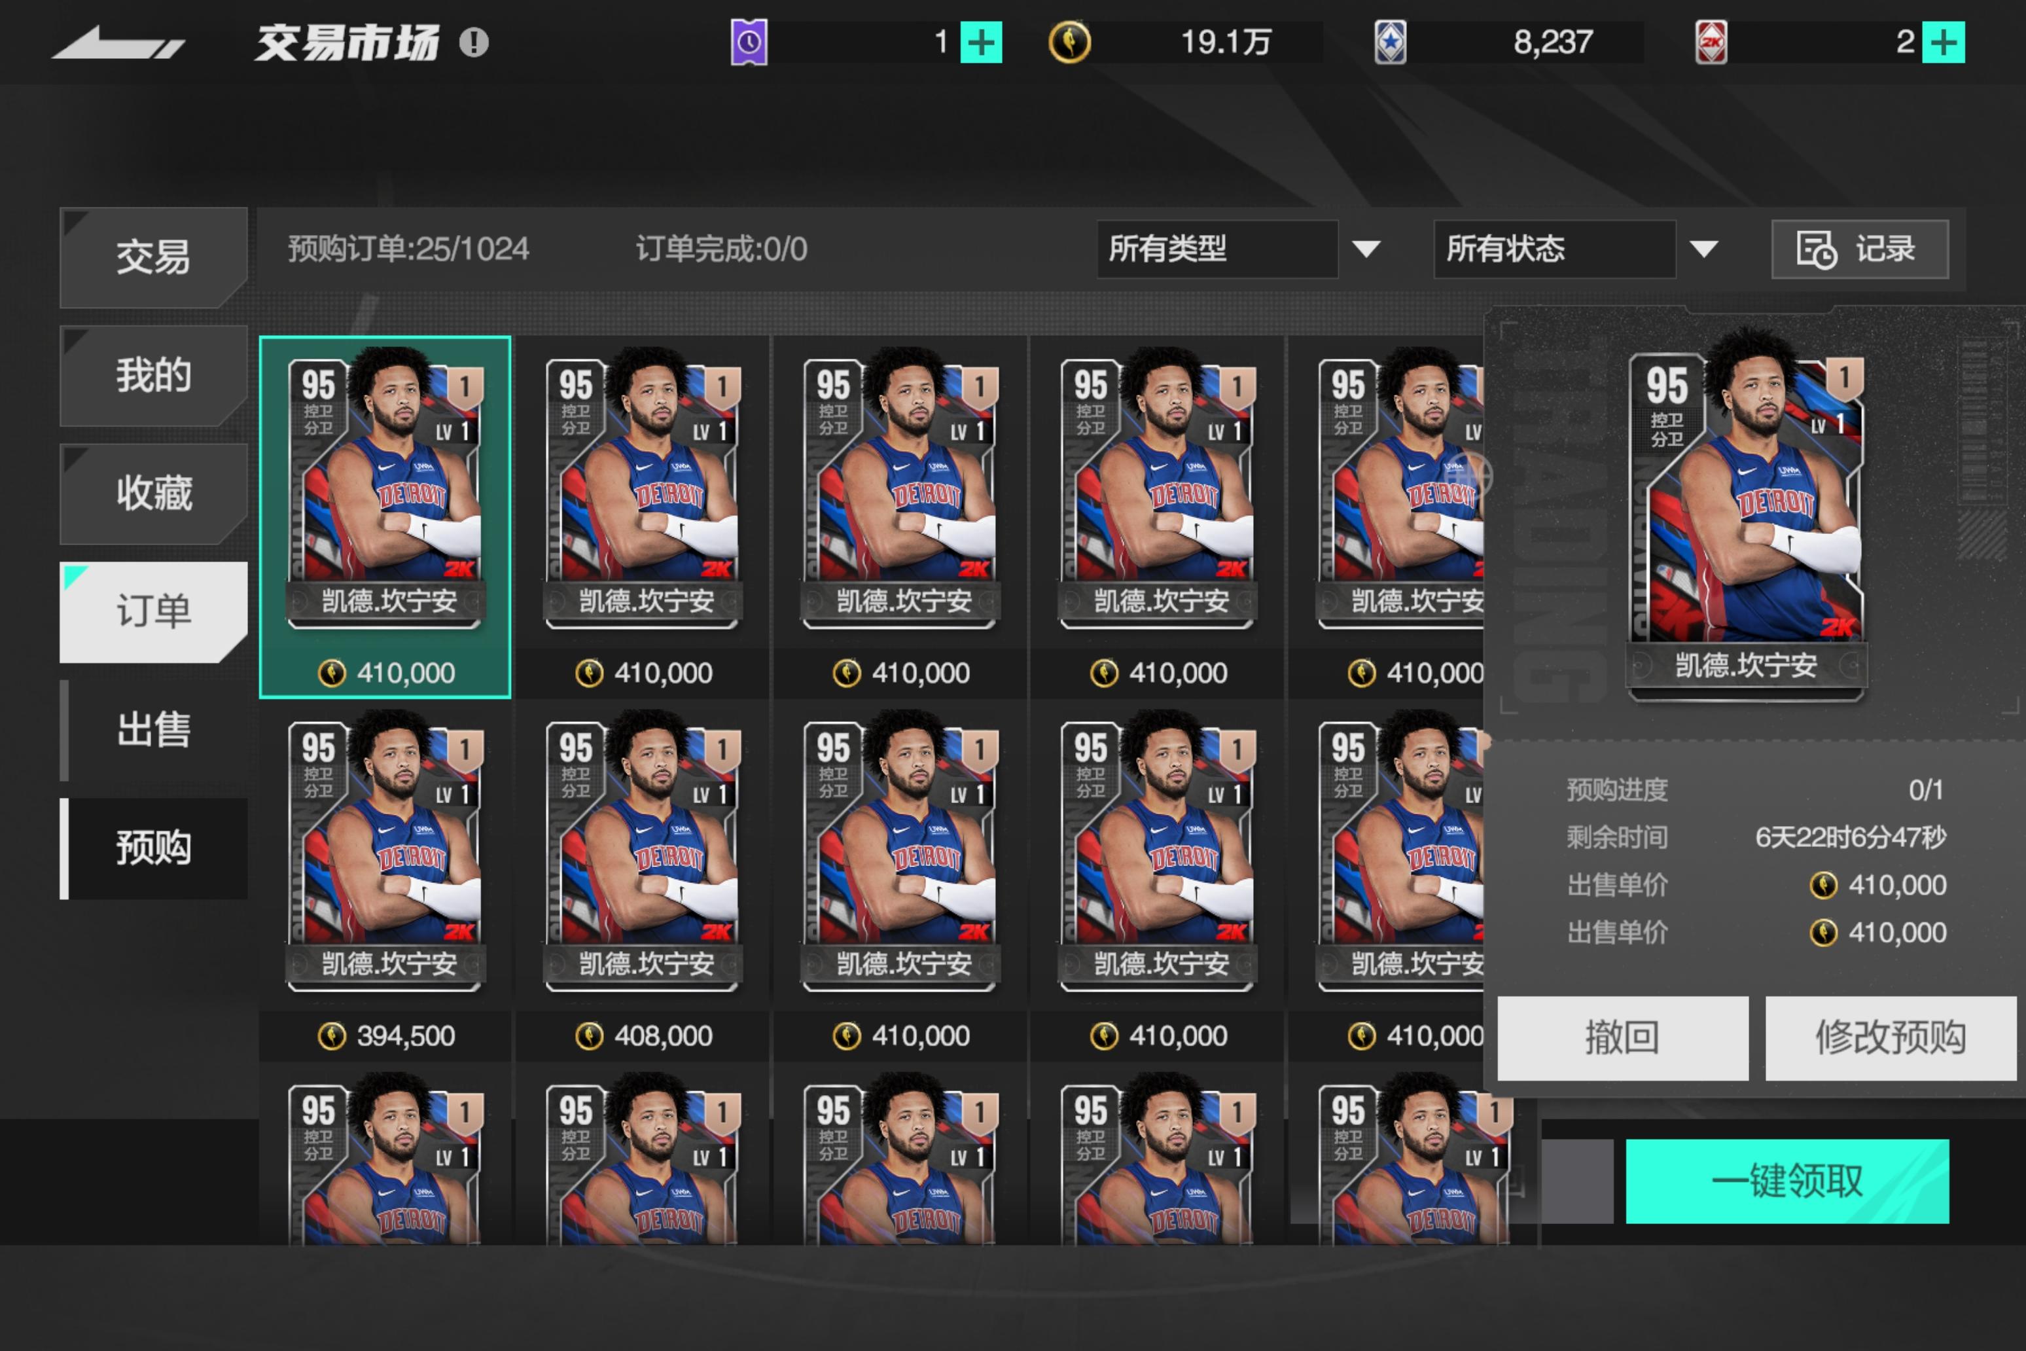Add tickets with the plus beside 1
This screenshot has width=2026, height=1351.
pos(981,42)
